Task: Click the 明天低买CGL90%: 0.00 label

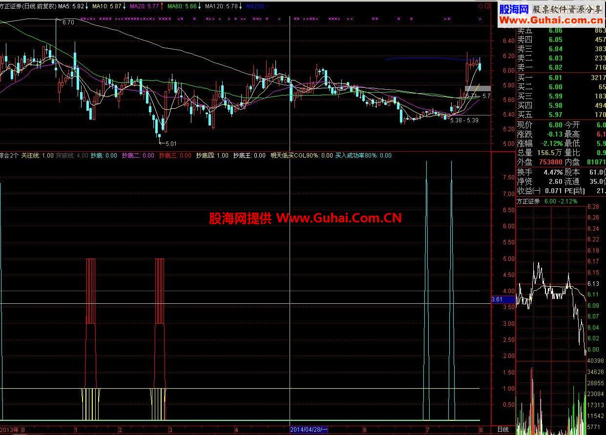Action: tap(301, 156)
